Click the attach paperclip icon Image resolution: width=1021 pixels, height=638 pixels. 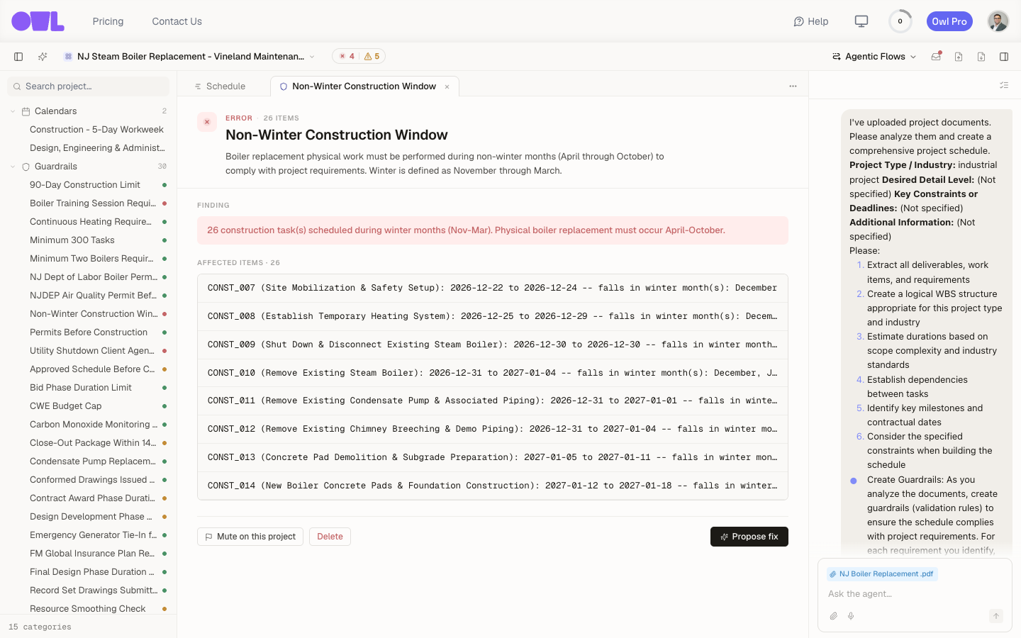click(834, 616)
